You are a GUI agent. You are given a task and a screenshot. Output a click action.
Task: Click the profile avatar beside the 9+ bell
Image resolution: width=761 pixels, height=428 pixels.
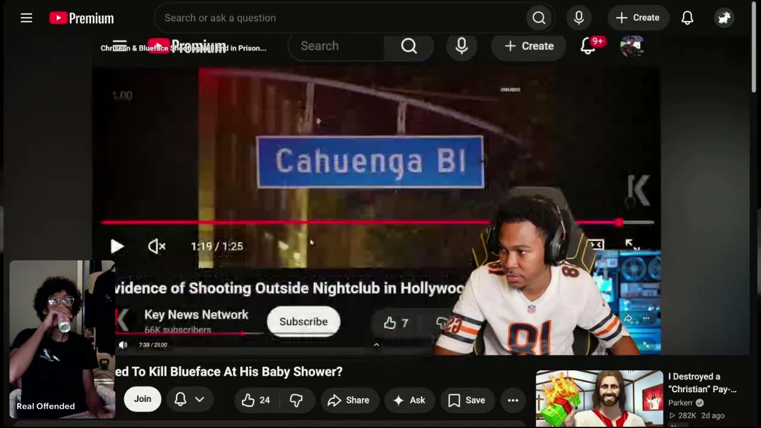point(631,46)
